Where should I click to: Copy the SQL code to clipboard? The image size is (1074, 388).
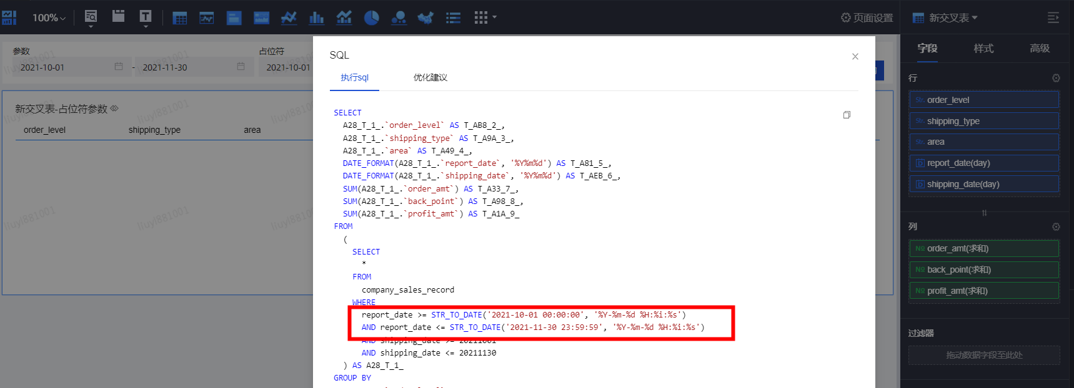(x=847, y=115)
